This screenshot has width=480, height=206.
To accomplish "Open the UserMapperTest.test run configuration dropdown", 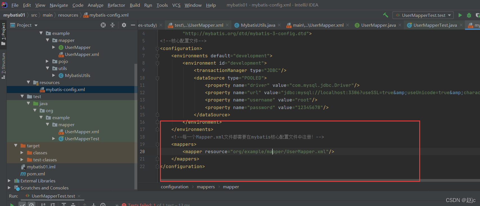I will click(423, 15).
